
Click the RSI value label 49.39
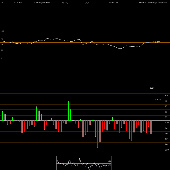click(156, 42)
